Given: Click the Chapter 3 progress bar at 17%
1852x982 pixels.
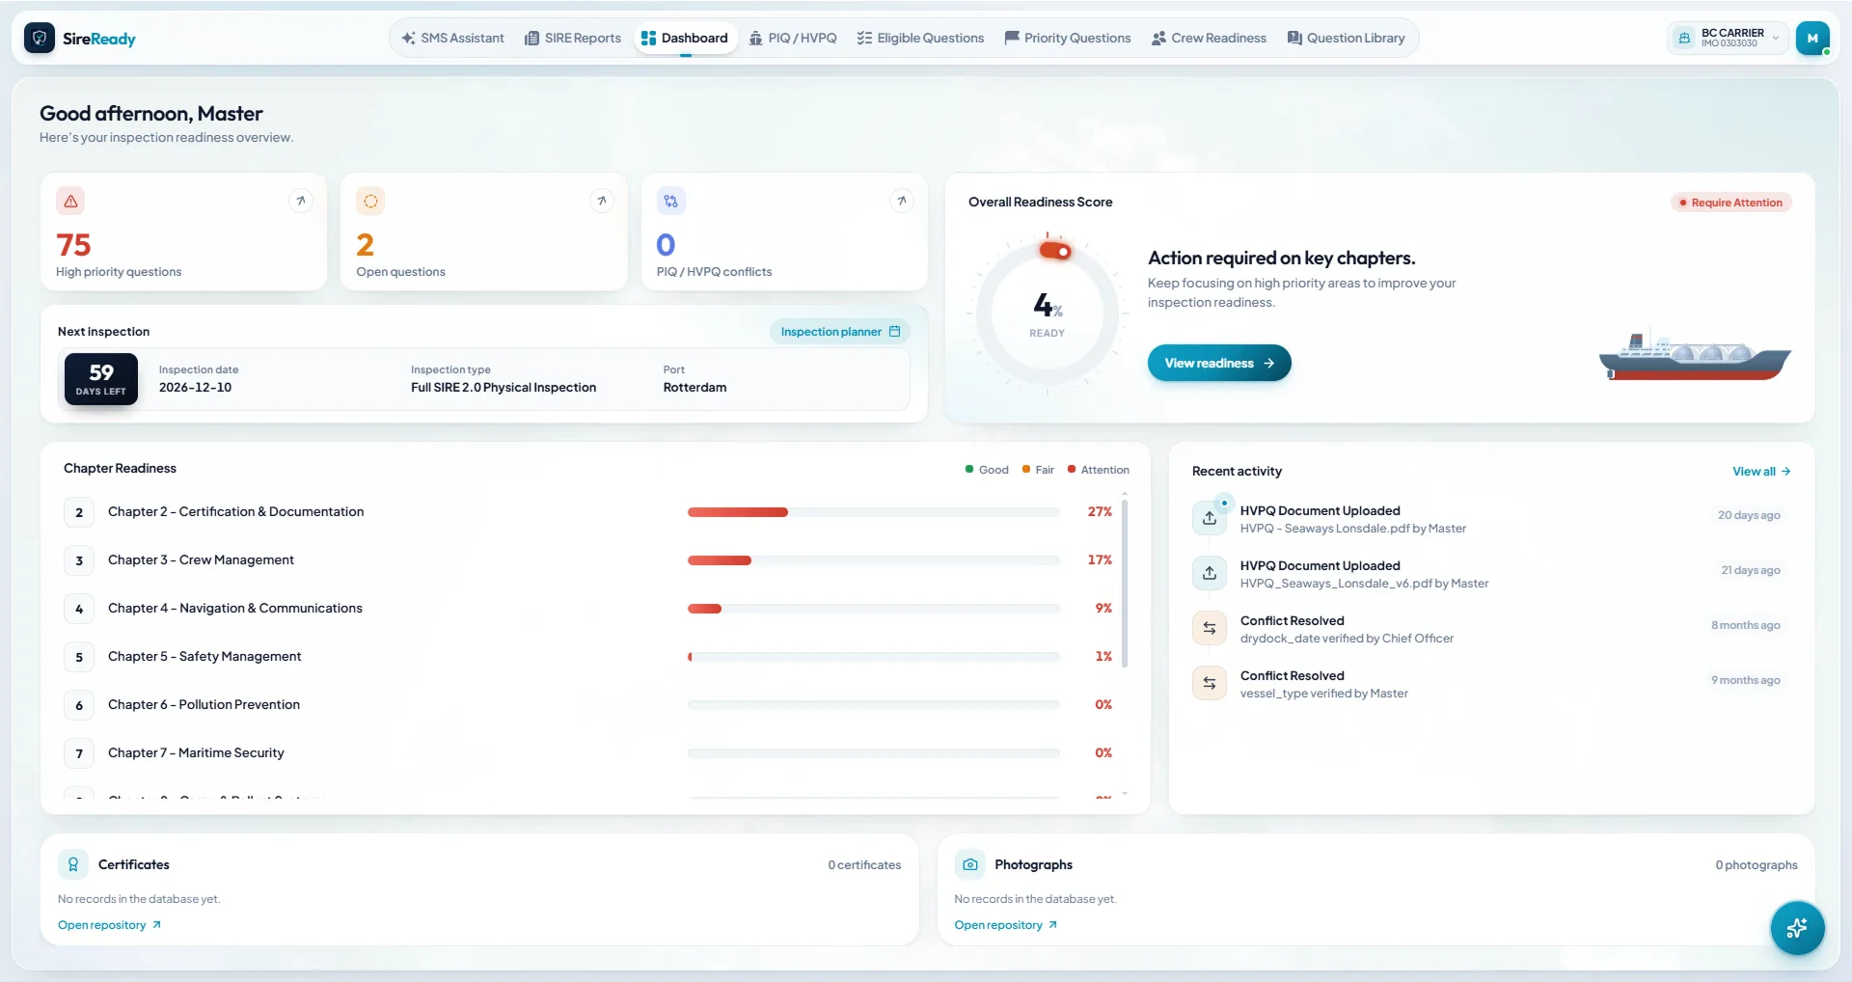Looking at the screenshot, I should pos(874,560).
